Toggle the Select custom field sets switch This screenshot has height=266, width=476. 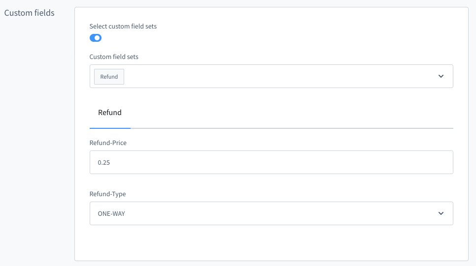click(x=96, y=38)
